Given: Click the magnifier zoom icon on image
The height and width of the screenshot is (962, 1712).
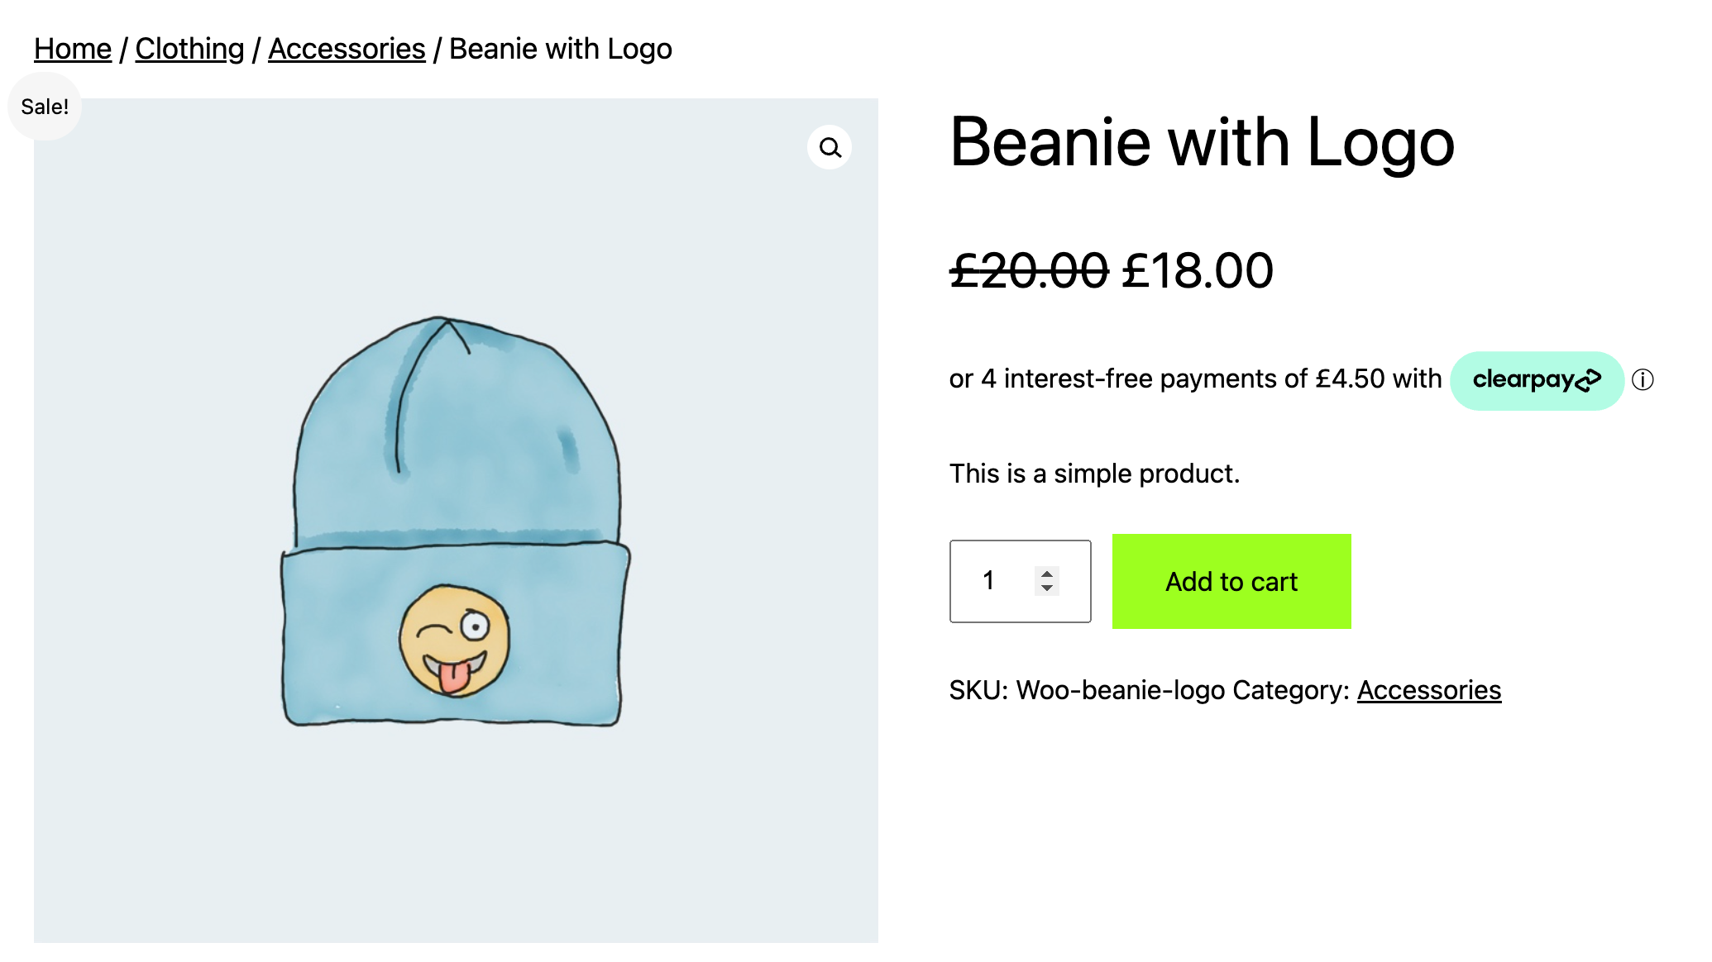Looking at the screenshot, I should pos(830,148).
